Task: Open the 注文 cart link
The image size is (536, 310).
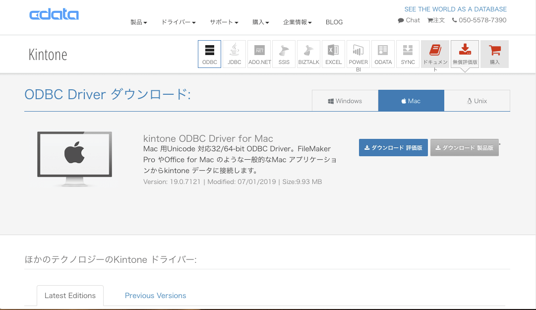Action: [x=436, y=20]
